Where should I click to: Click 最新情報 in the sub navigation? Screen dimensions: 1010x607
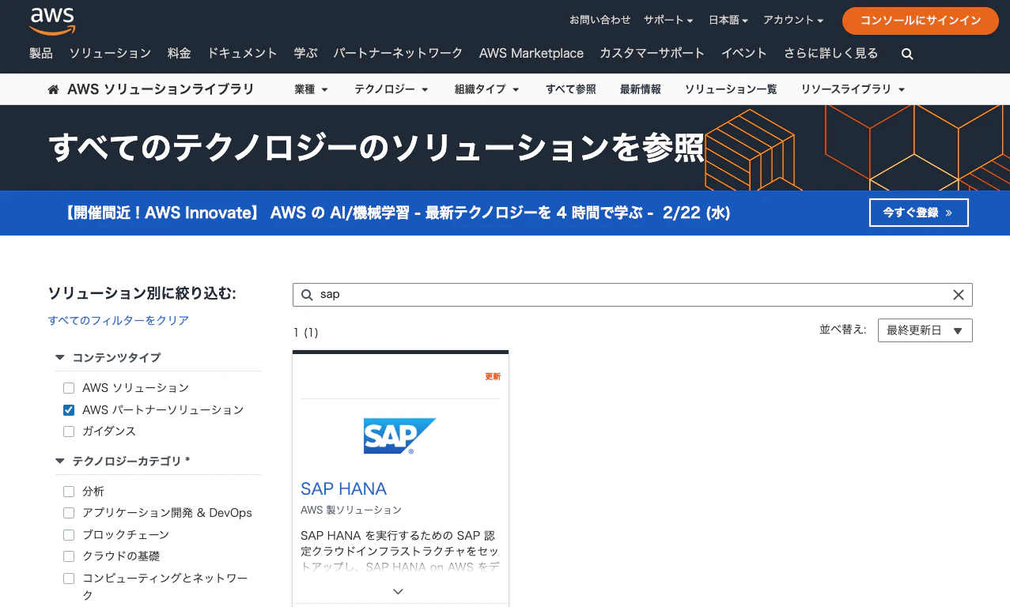641,89
